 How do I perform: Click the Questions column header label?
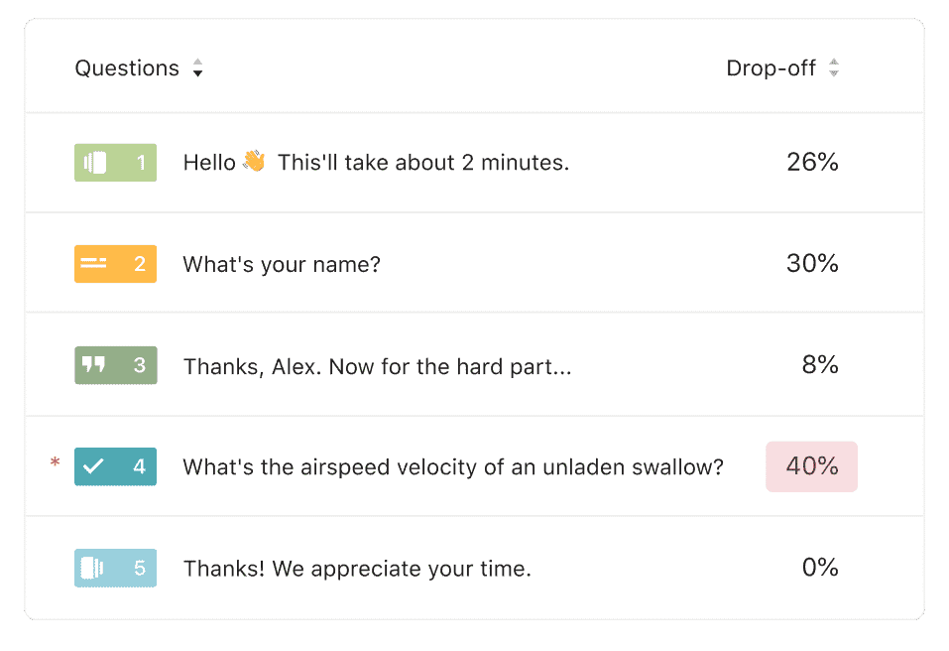[x=127, y=67]
